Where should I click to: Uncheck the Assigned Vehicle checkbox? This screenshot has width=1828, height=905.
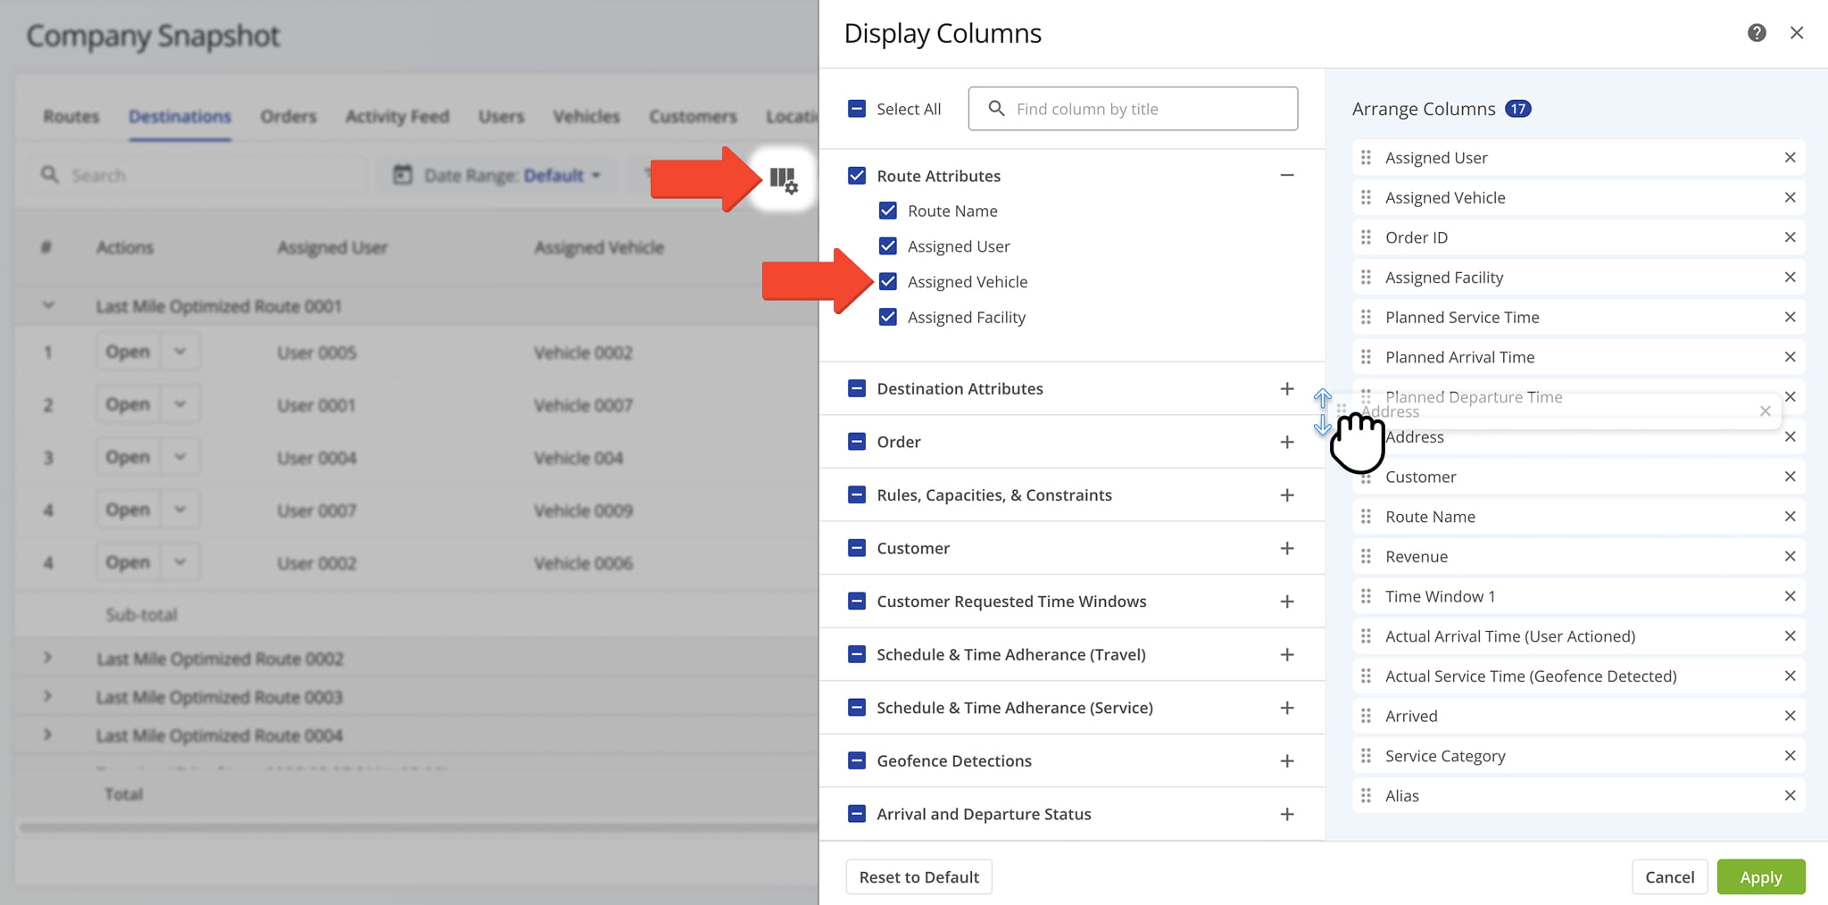[887, 282]
